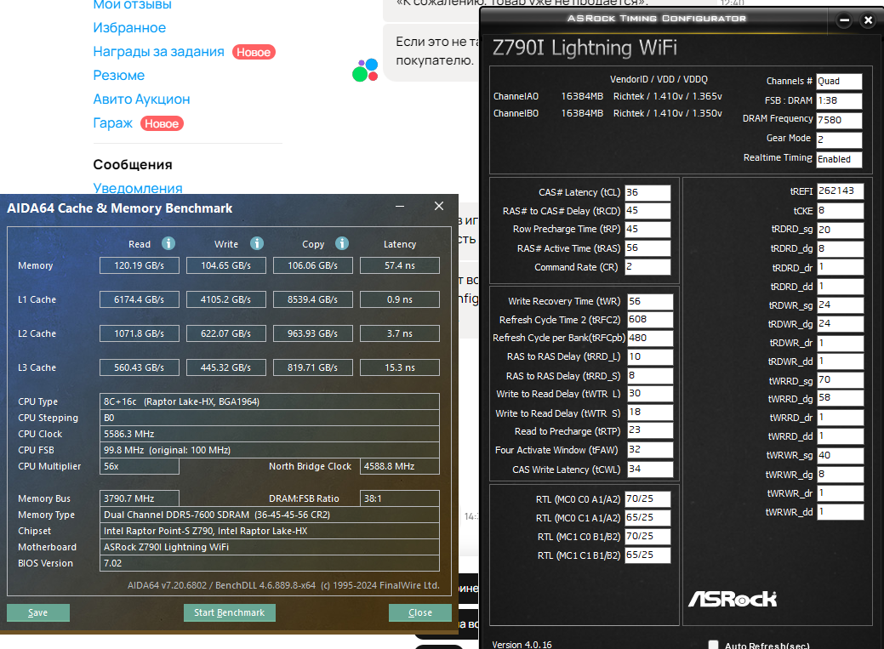Toggle the Auto Refresh(sec) checkbox
The image size is (884, 649).
713,645
